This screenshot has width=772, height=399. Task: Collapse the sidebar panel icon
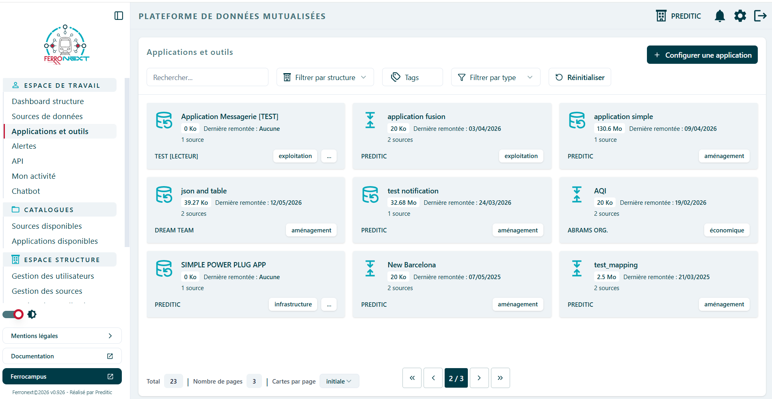click(x=119, y=16)
